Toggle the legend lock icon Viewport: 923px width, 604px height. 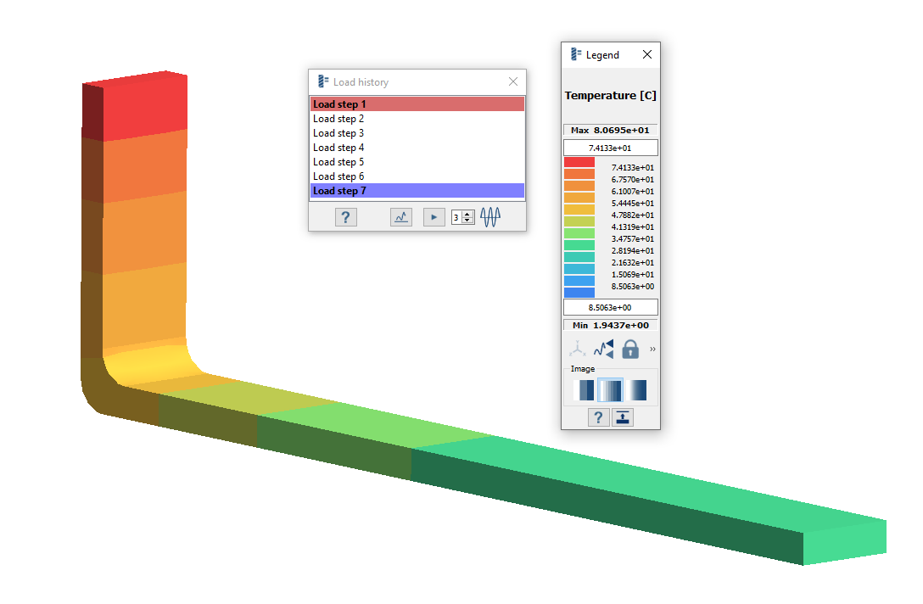point(630,349)
